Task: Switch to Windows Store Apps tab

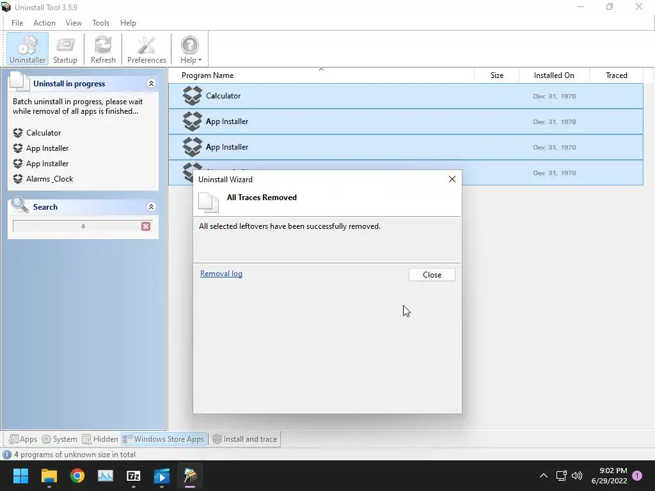Action: (164, 439)
